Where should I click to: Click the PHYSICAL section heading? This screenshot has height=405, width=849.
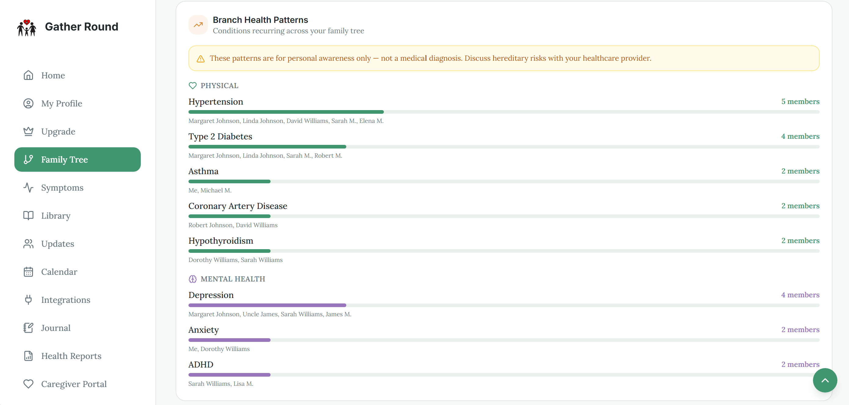pos(219,85)
